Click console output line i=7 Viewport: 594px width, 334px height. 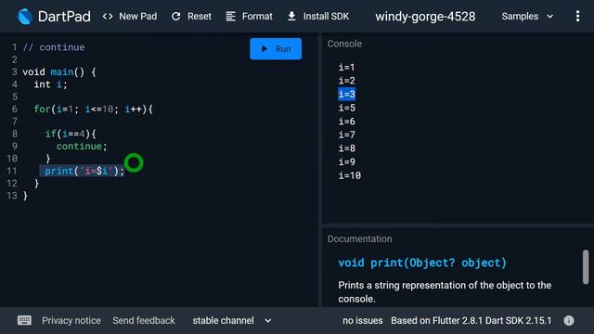pos(346,135)
